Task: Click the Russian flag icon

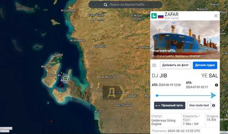Action: tap(161, 16)
